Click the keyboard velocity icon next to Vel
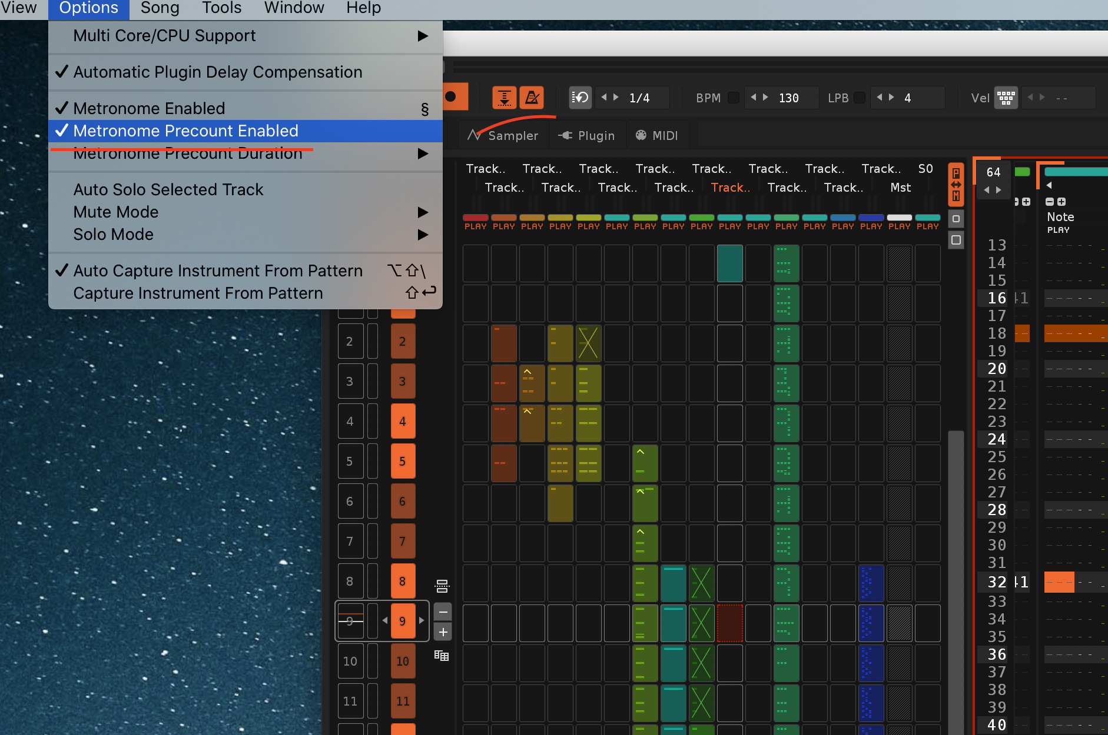Viewport: 1108px width, 735px height. 1006,98
